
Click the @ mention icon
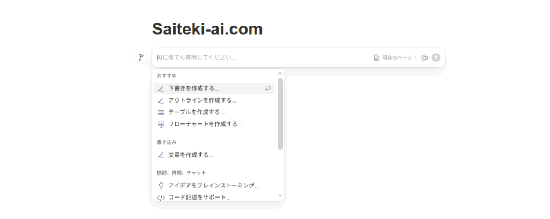click(424, 57)
